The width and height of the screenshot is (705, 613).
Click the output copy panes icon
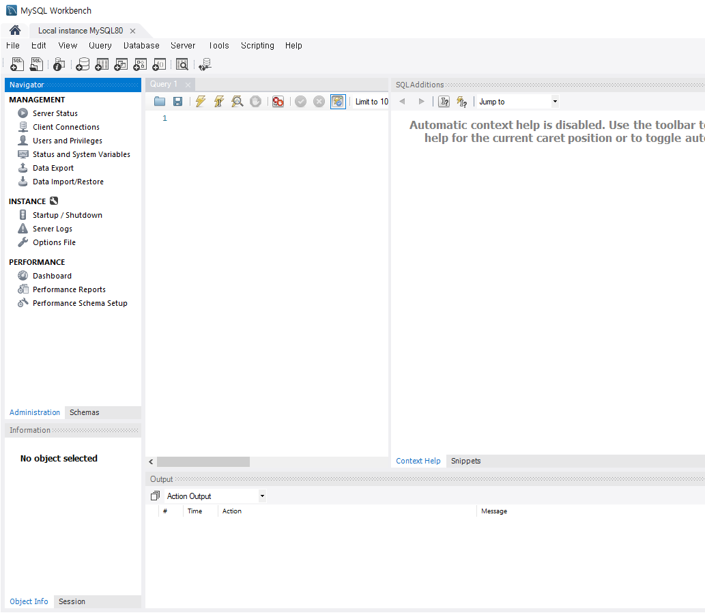click(x=155, y=496)
